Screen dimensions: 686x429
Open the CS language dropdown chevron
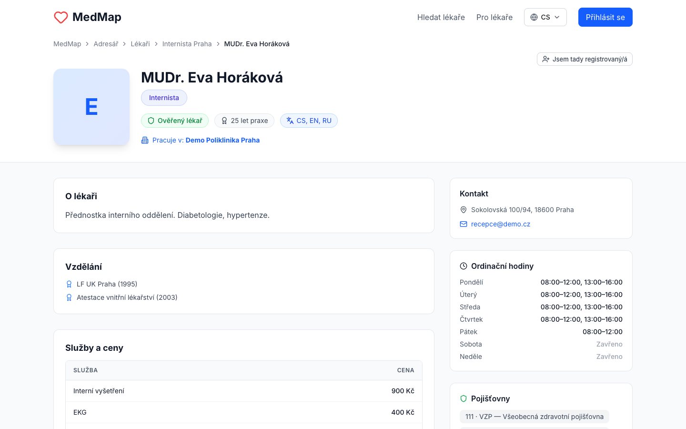(557, 17)
